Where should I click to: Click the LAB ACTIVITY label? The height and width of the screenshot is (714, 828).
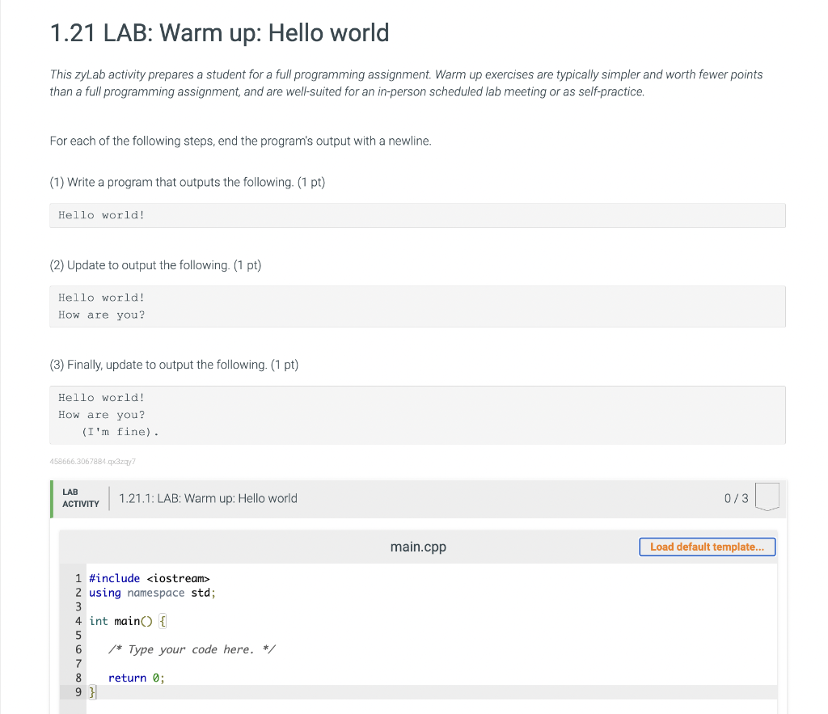[81, 497]
